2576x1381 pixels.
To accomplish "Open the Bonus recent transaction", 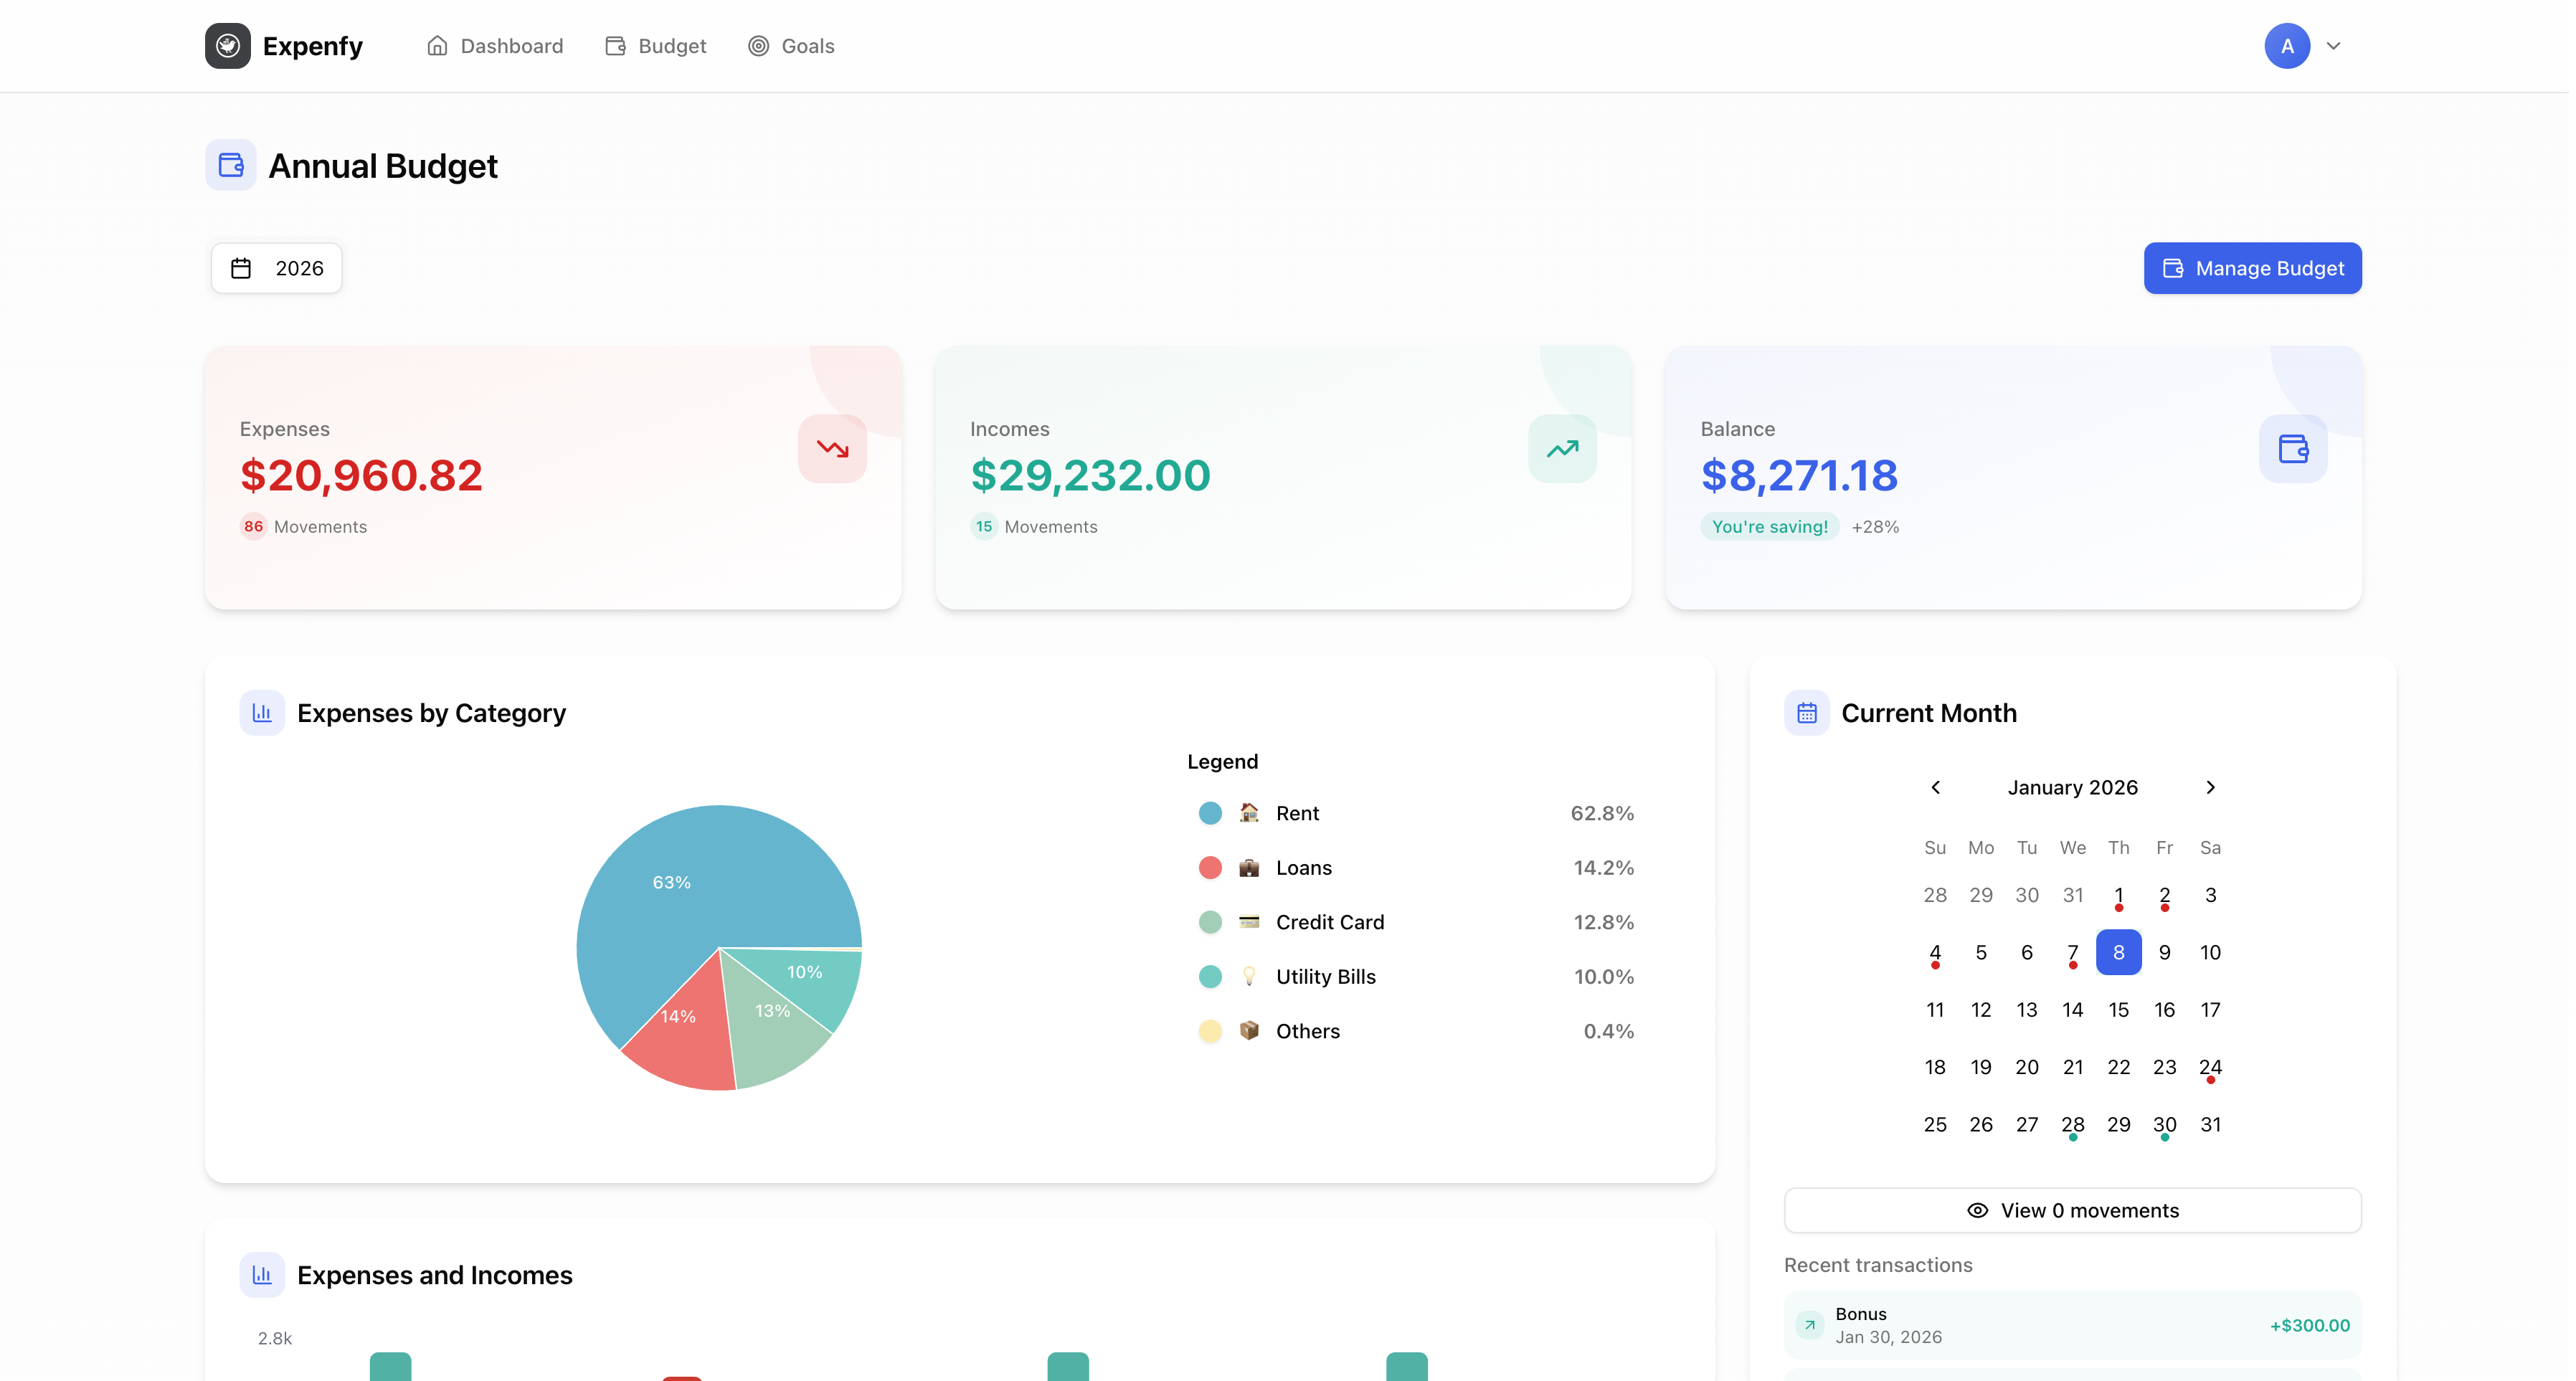I will pos(2072,1325).
